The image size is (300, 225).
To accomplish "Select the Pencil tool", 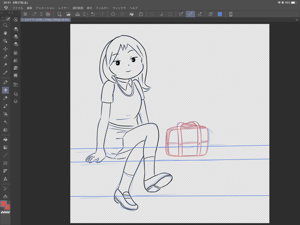I will pyautogui.click(x=5, y=98).
